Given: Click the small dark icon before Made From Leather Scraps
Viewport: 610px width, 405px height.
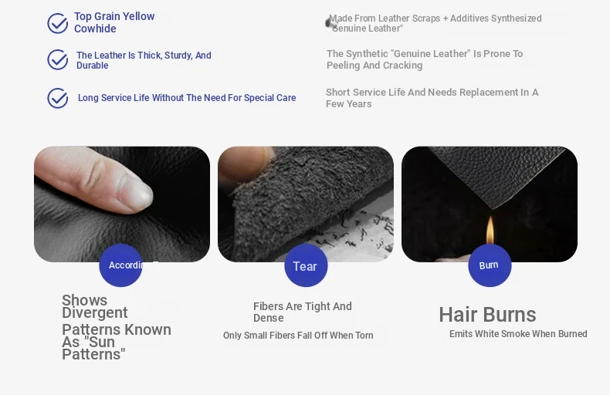Looking at the screenshot, I should point(330,23).
